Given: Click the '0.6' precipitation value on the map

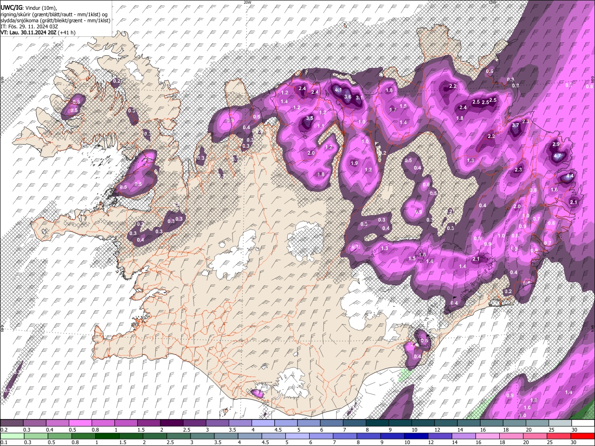Looking at the screenshot, I should [x=426, y=185].
